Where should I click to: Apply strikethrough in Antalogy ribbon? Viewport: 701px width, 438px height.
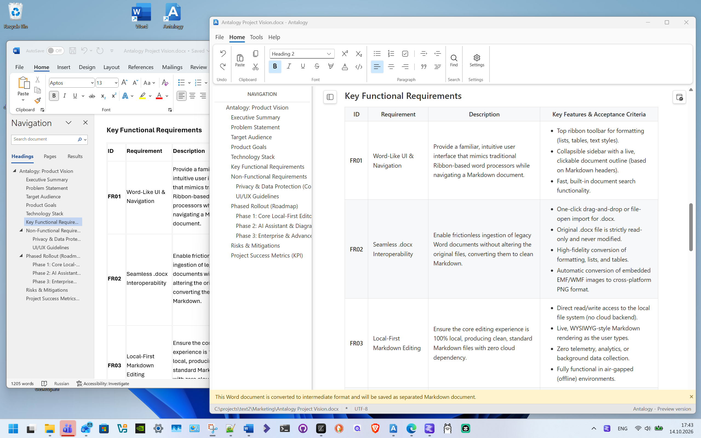(x=317, y=67)
